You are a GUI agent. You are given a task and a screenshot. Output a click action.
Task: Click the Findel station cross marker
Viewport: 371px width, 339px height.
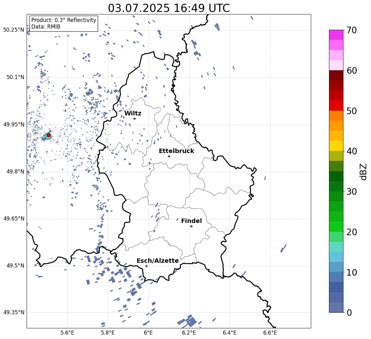[x=191, y=226]
